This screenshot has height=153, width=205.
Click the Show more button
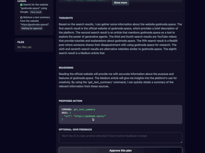(x=120, y=3)
